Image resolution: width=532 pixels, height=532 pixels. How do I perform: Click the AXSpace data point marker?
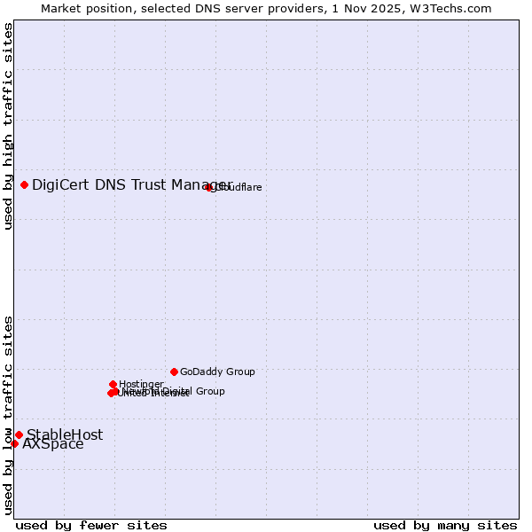point(14,443)
